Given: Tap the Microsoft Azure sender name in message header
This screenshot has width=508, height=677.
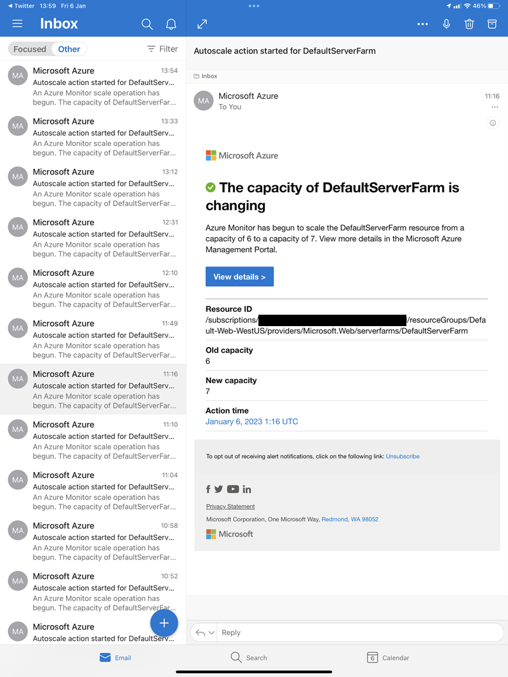Looking at the screenshot, I should 248,96.
